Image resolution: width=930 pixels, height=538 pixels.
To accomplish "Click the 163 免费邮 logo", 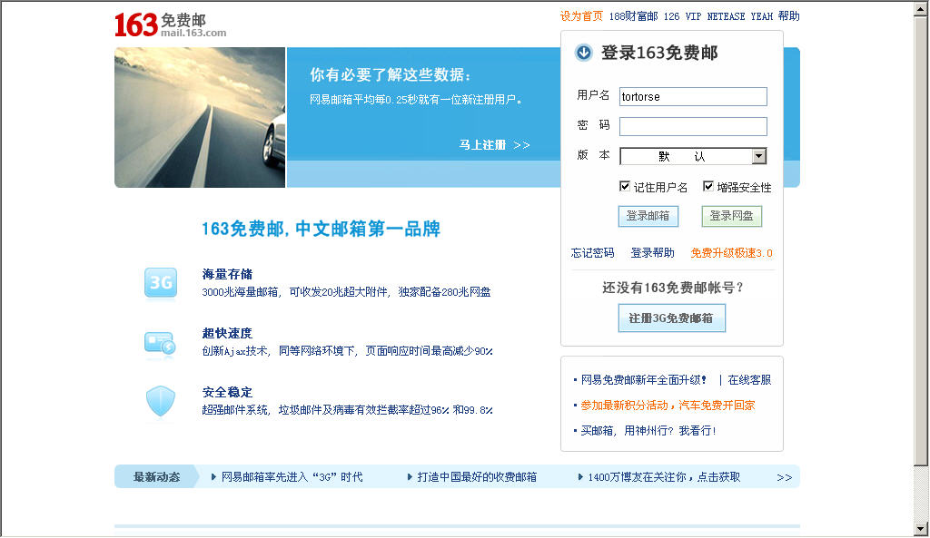I will point(170,24).
